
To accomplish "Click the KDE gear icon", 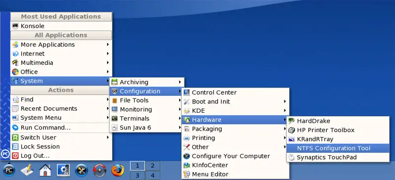I will (187, 111).
